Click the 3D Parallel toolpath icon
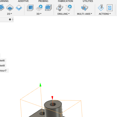 coord(48,8)
